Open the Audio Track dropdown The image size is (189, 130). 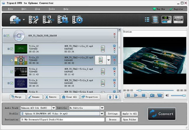tap(53, 108)
